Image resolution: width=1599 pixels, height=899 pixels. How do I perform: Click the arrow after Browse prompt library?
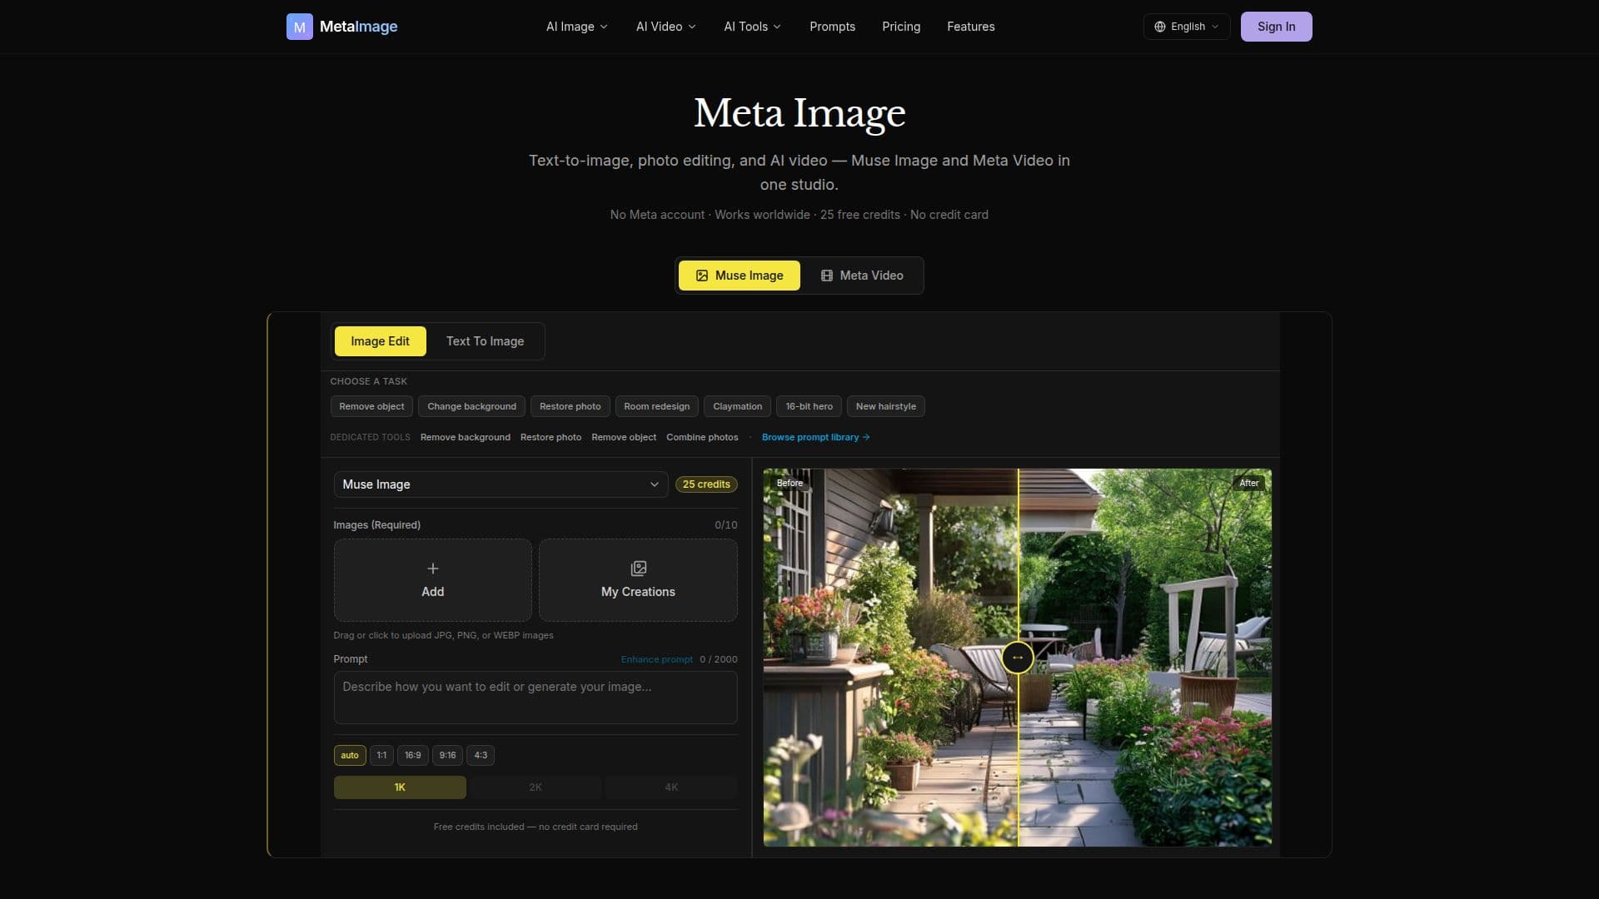point(866,437)
